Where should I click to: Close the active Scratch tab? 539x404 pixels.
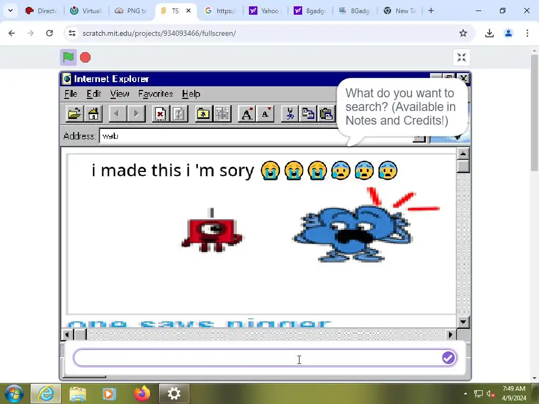pyautogui.click(x=188, y=11)
